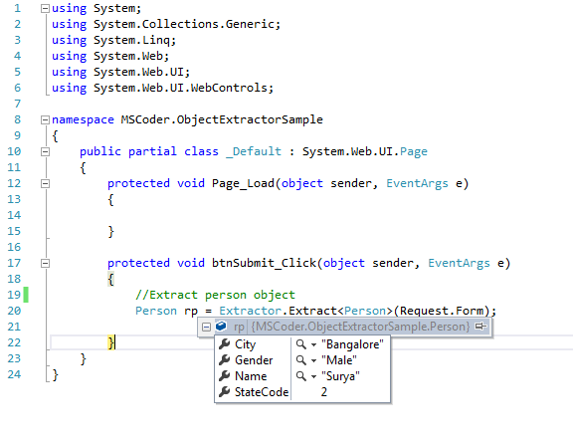Open visualizer dropdown arrow for Name value
The height and width of the screenshot is (444, 573).
coord(313,376)
